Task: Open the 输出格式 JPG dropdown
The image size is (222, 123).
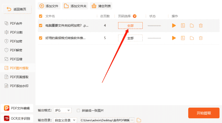Action: click(63, 110)
